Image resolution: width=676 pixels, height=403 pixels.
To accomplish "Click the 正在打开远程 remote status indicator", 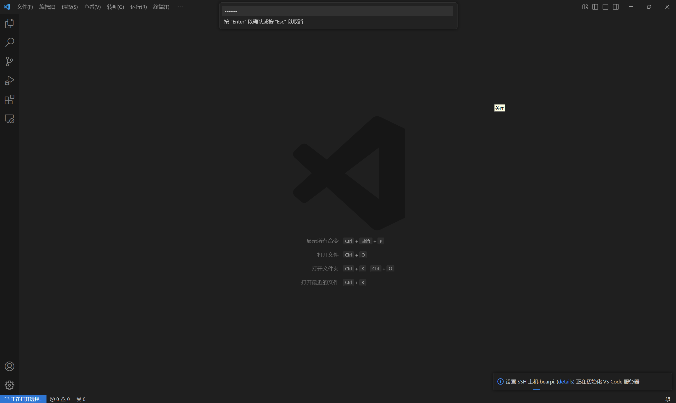I will pyautogui.click(x=23, y=399).
